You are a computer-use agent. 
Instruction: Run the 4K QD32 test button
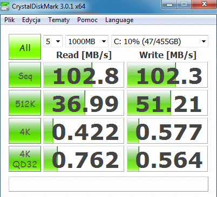click(x=25, y=159)
